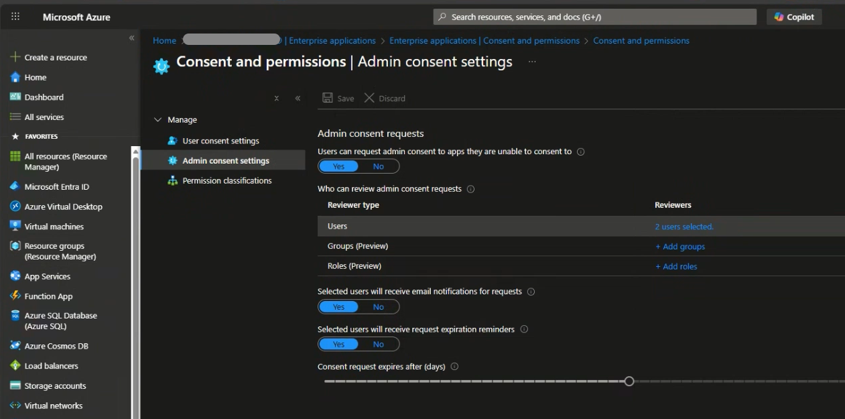Open the Dashboard icon in the sidebar
Image resolution: width=845 pixels, height=419 pixels.
click(x=15, y=97)
